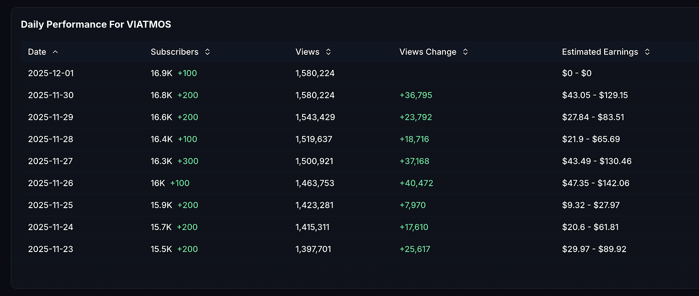The height and width of the screenshot is (296, 699).
Task: Click the Date column ascending sort arrow
Action: [55, 52]
